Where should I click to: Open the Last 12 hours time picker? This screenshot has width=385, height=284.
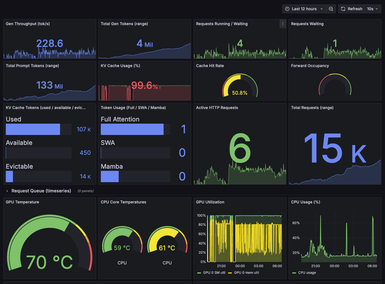point(304,9)
